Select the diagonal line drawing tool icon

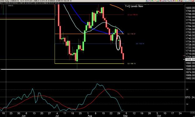click(168, 1)
